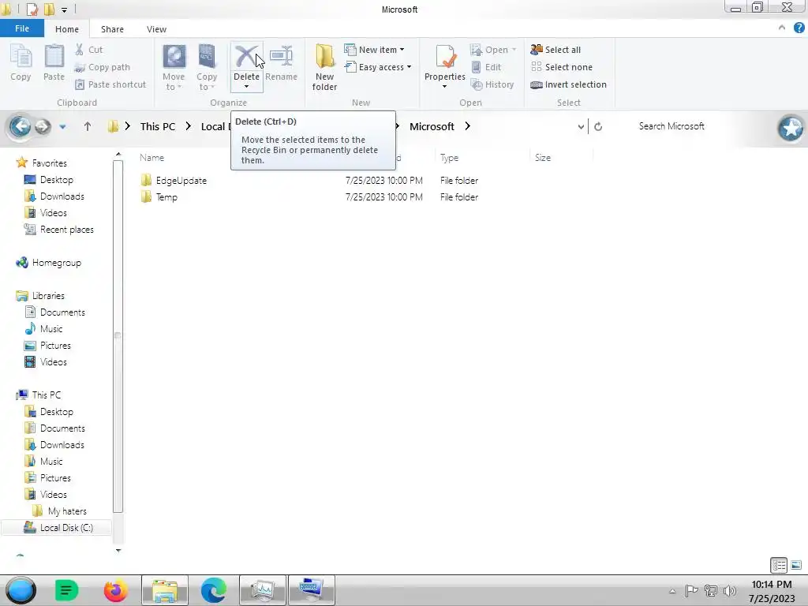
Task: Open Firefox from the taskbar
Action: tap(115, 590)
